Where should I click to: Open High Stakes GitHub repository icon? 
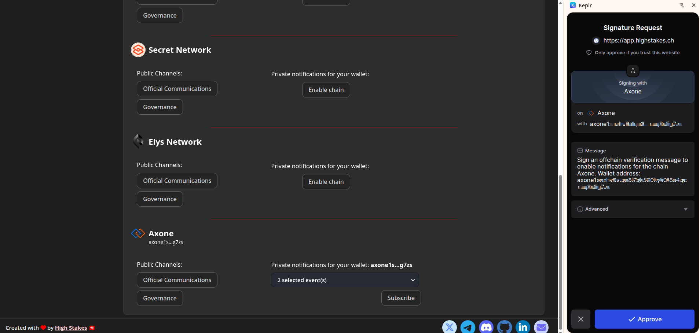click(504, 327)
